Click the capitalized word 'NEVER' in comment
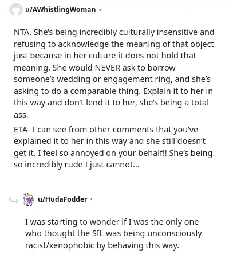 click(x=108, y=68)
